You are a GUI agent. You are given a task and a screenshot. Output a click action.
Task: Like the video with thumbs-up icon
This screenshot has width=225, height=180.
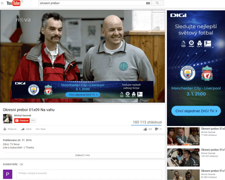point(145,129)
